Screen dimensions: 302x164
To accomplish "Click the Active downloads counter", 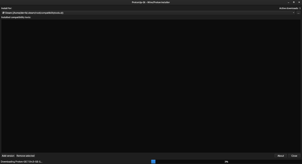I will [289, 8].
